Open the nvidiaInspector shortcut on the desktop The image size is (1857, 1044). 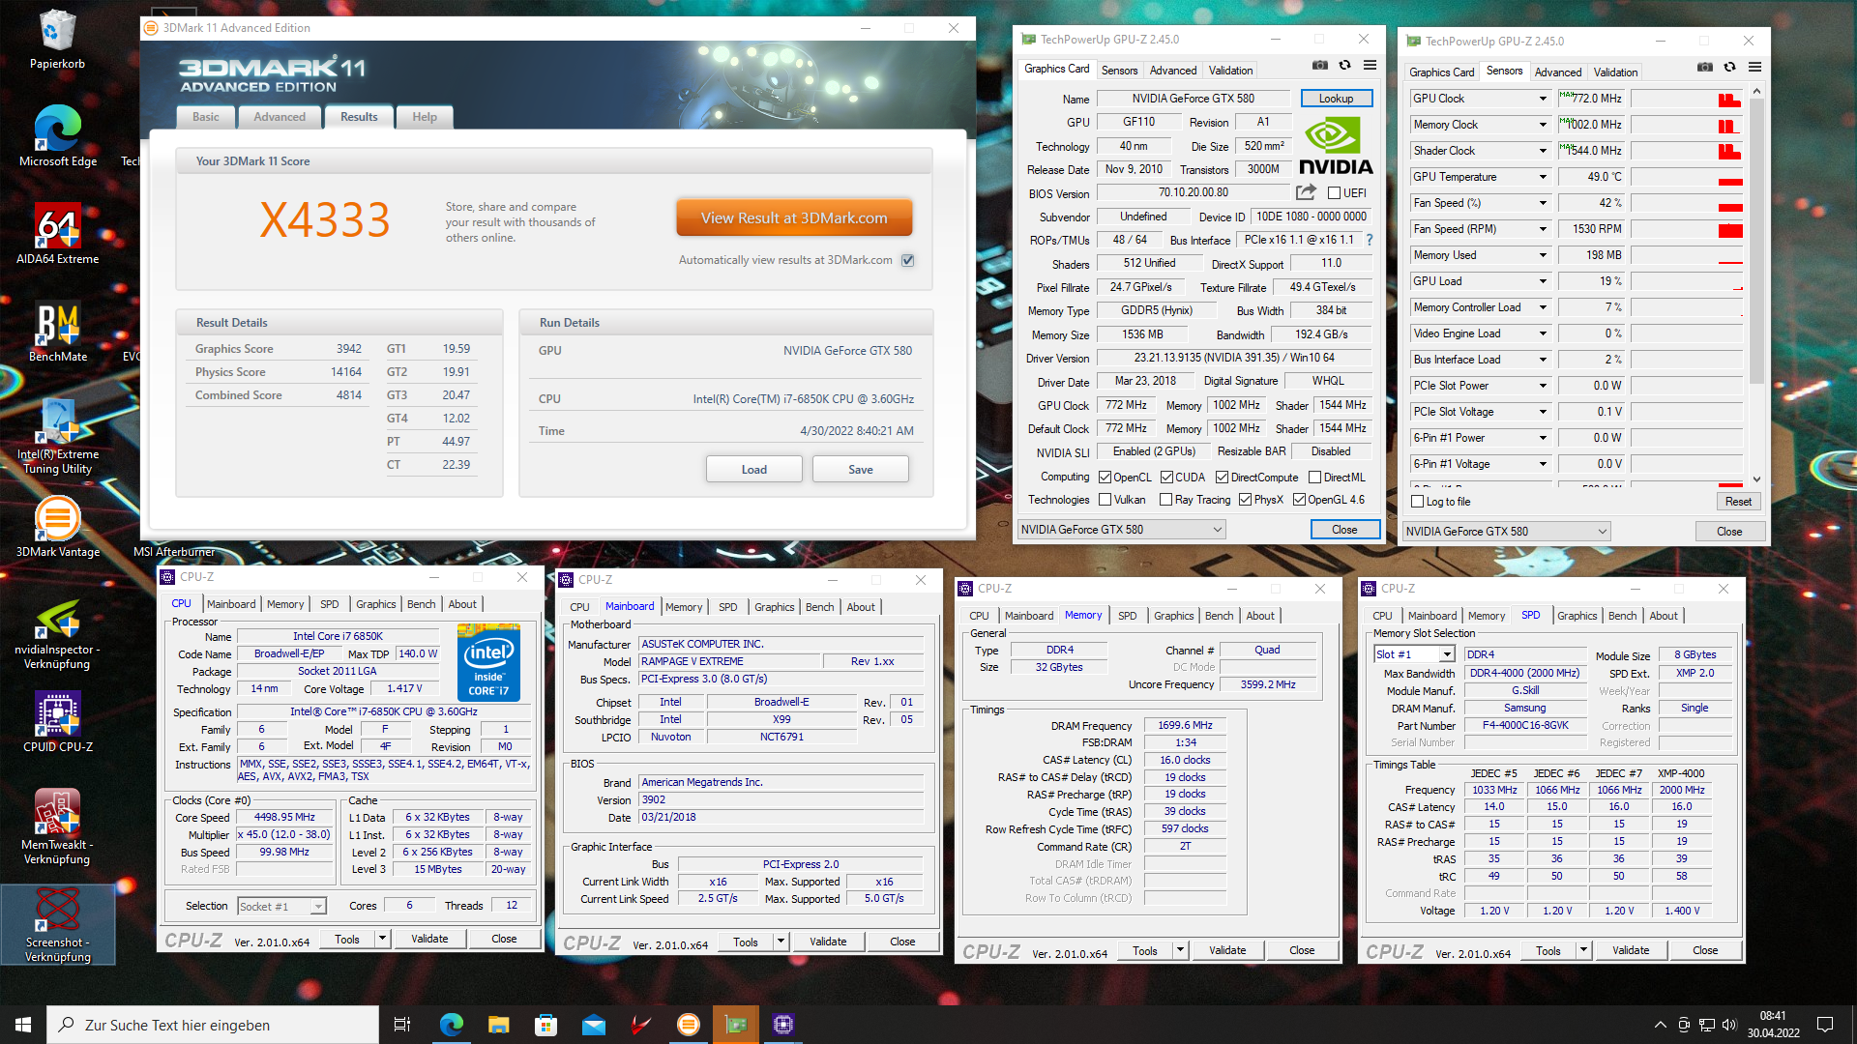[x=57, y=635]
